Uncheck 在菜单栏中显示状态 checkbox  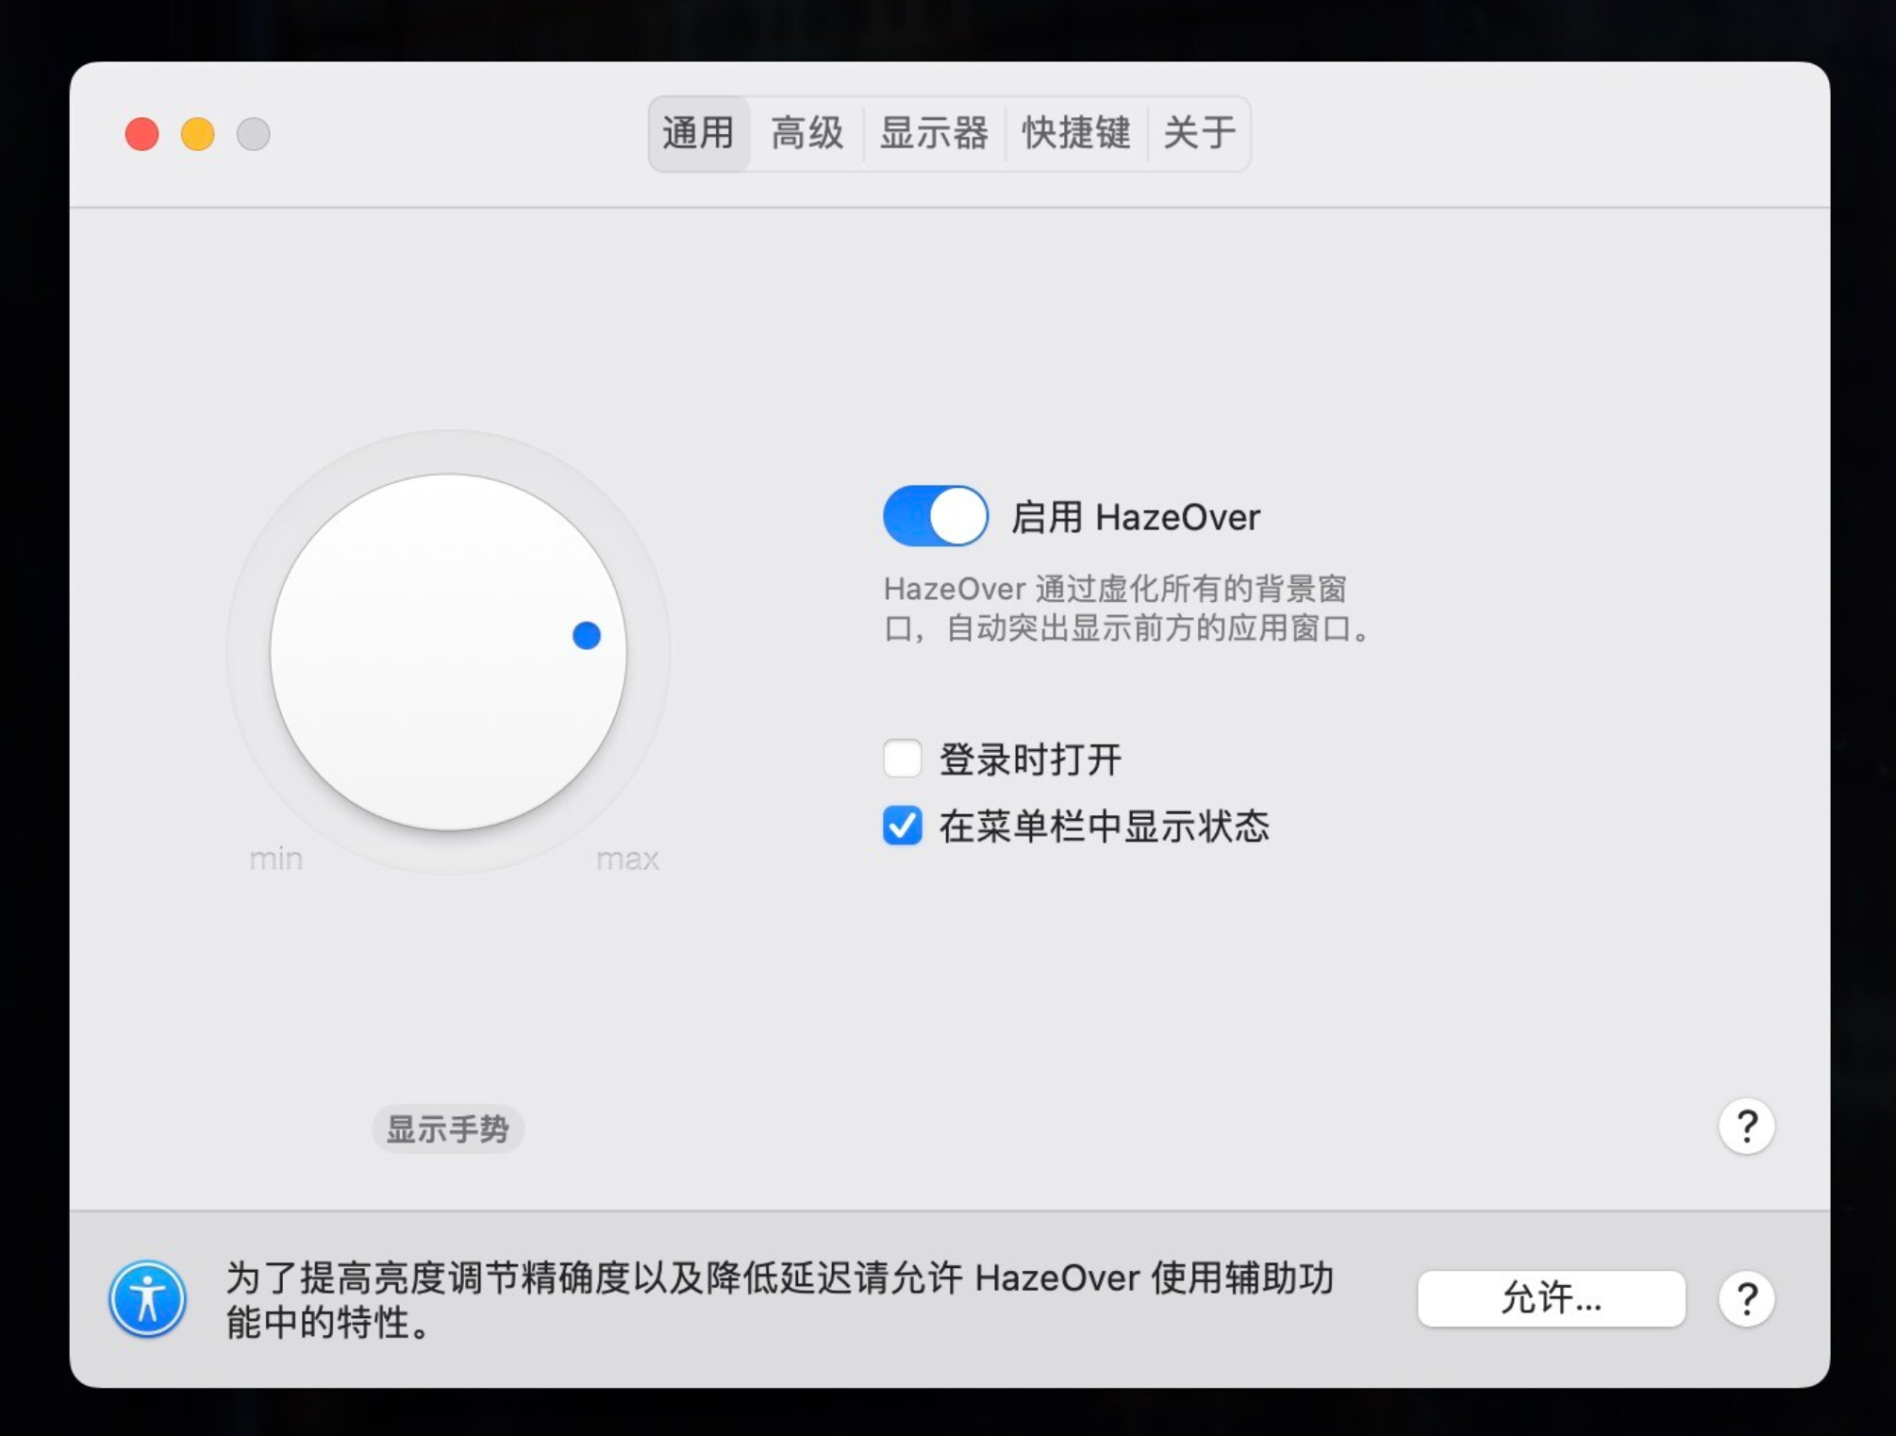pyautogui.click(x=903, y=826)
